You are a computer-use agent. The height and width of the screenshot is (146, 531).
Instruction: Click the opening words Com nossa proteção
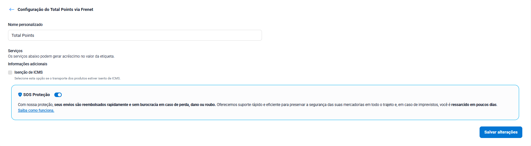click(x=35, y=105)
